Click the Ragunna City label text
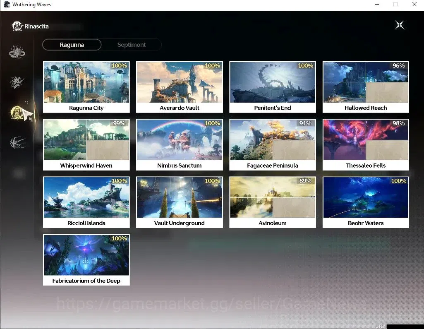 pos(86,108)
